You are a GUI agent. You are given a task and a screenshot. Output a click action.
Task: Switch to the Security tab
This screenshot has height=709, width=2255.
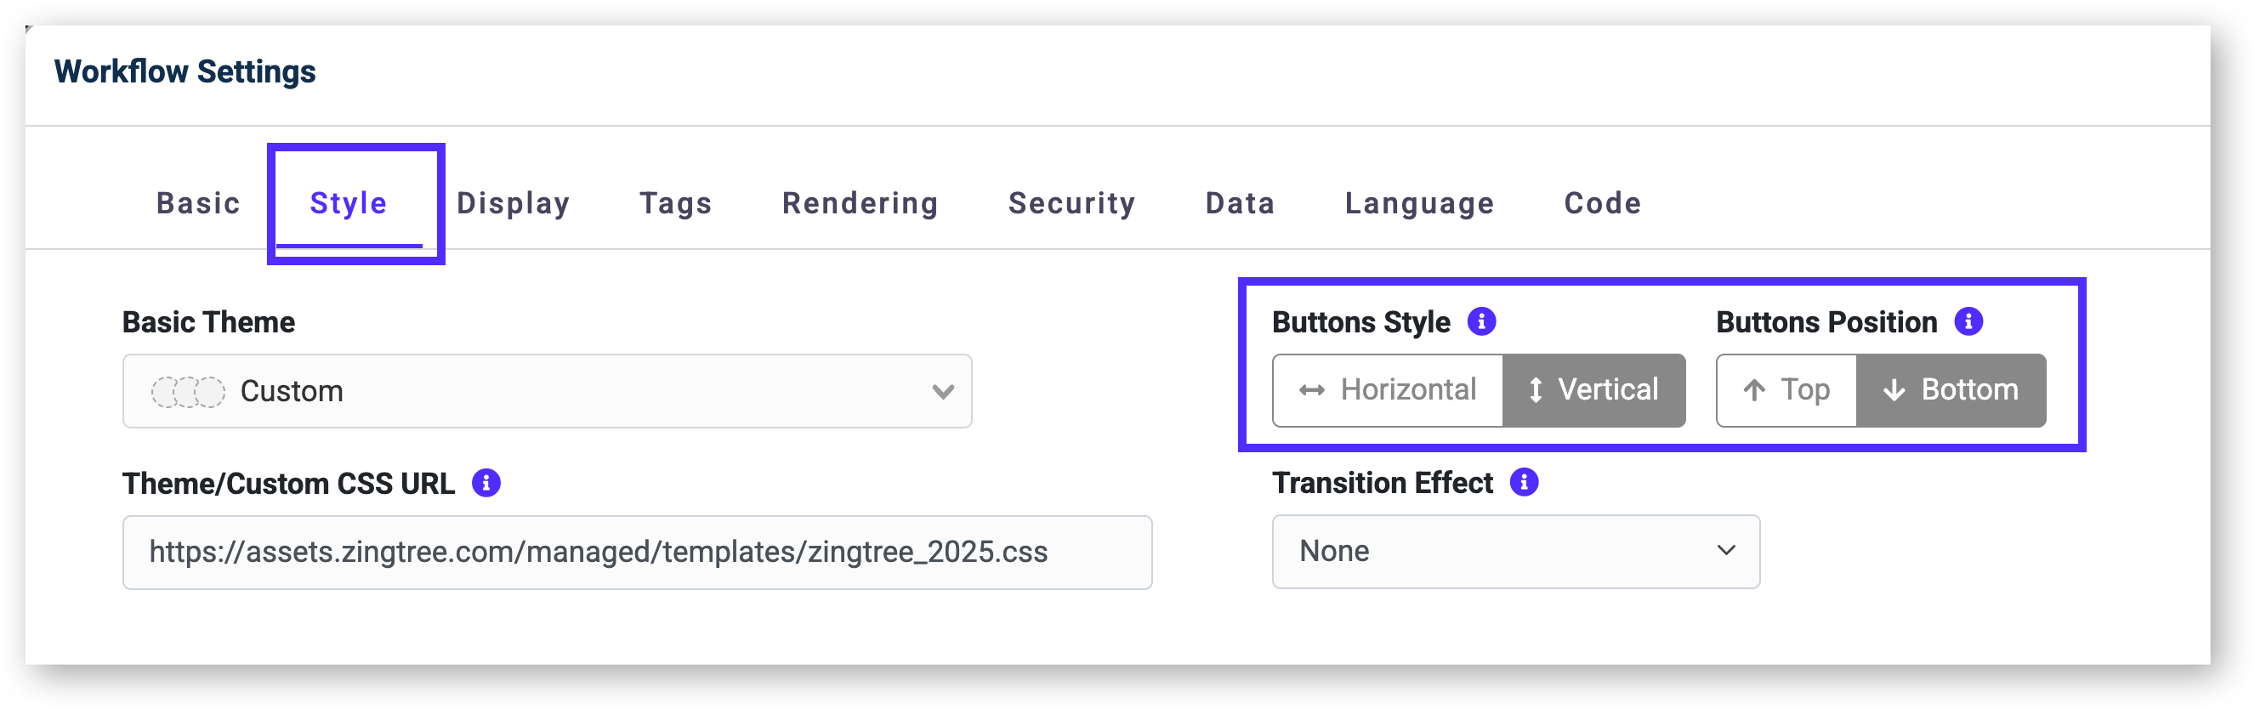point(1071,203)
